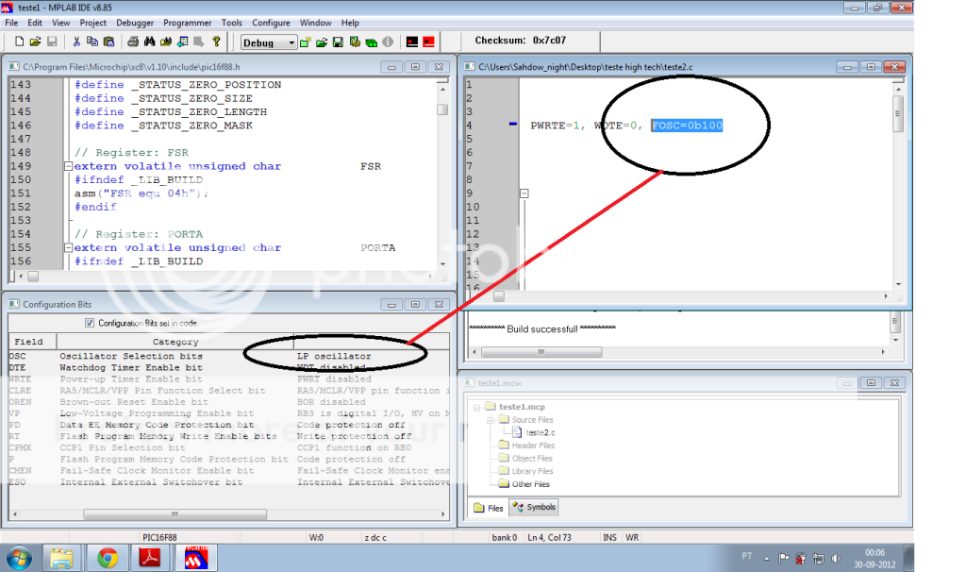Open the Configure menu
The height and width of the screenshot is (572, 965).
coord(271,23)
